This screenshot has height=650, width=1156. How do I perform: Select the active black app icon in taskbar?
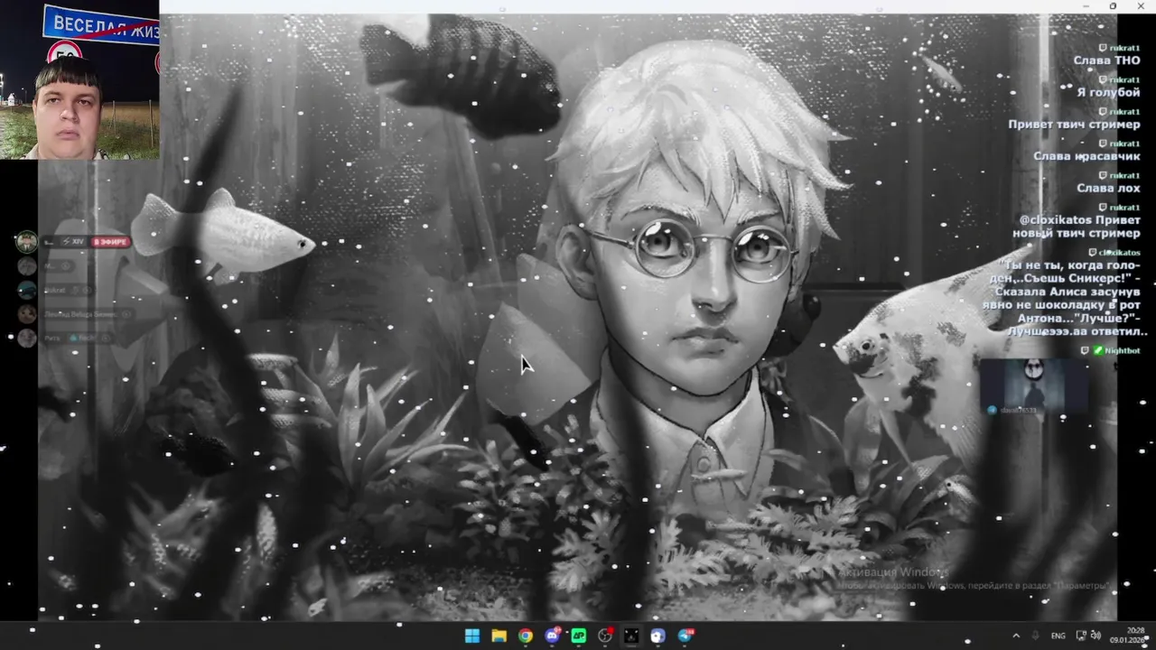pos(631,636)
